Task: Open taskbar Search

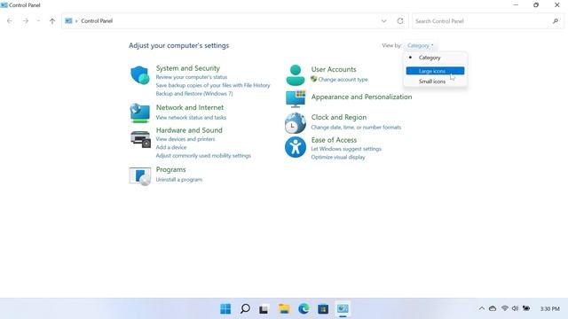Action: tap(245, 309)
